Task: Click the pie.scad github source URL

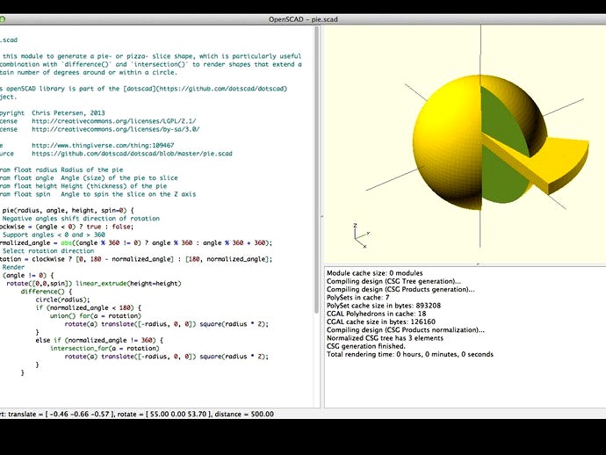Action: click(x=132, y=154)
